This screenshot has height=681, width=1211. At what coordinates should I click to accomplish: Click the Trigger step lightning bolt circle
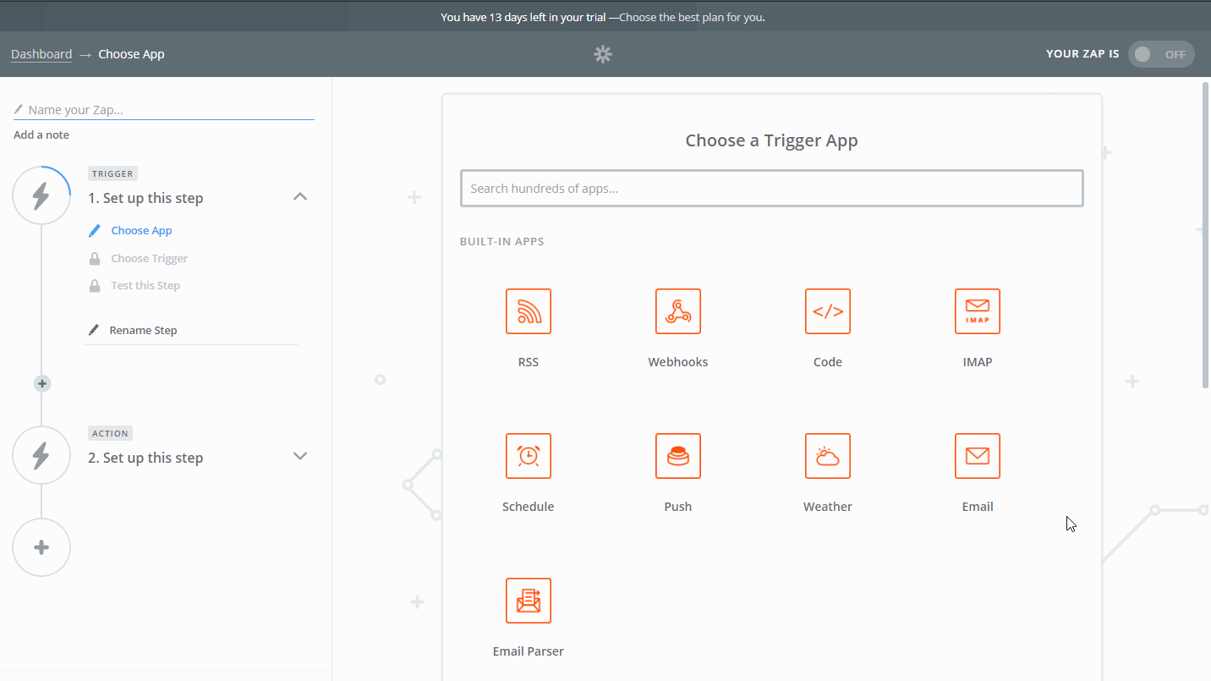pos(41,195)
